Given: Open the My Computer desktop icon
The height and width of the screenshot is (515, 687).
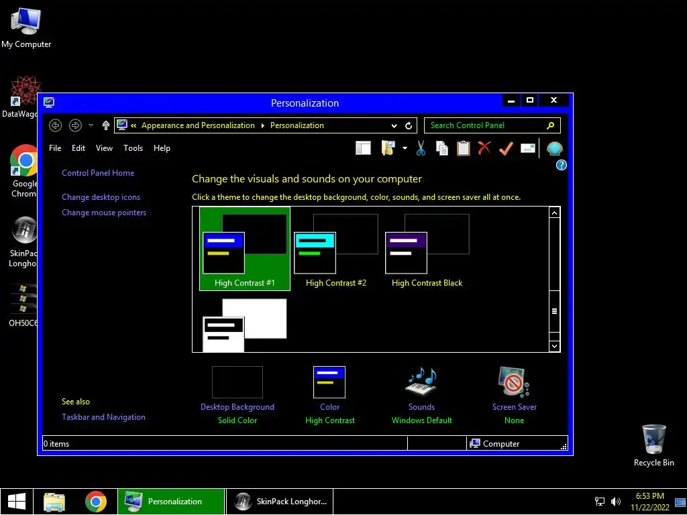Looking at the screenshot, I should click(26, 28).
